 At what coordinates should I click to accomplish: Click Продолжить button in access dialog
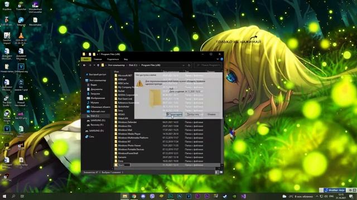click(175, 114)
